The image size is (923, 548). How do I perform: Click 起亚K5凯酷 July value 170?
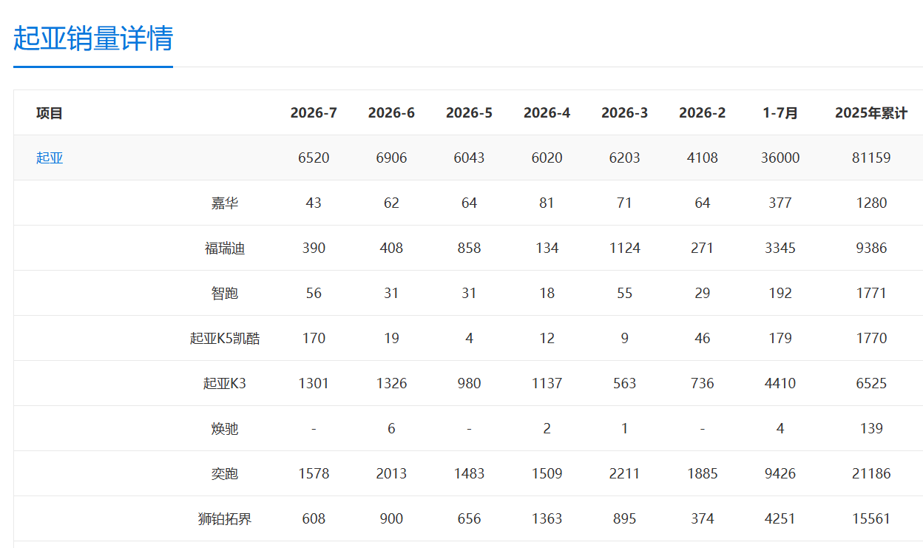pyautogui.click(x=314, y=338)
